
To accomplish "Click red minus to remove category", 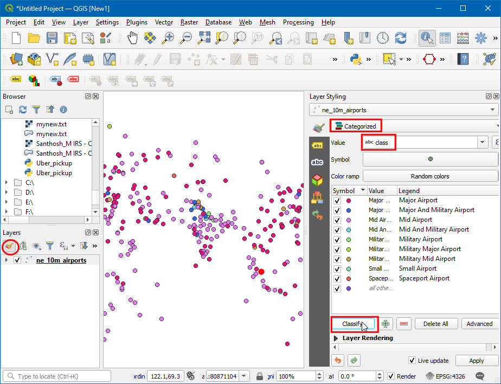I will (x=403, y=324).
